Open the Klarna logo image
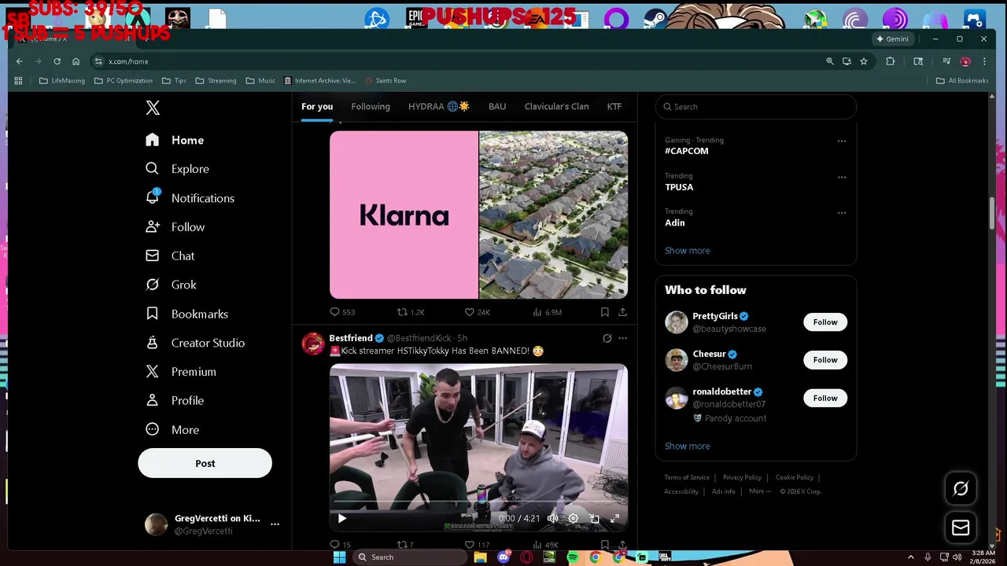 (x=404, y=215)
